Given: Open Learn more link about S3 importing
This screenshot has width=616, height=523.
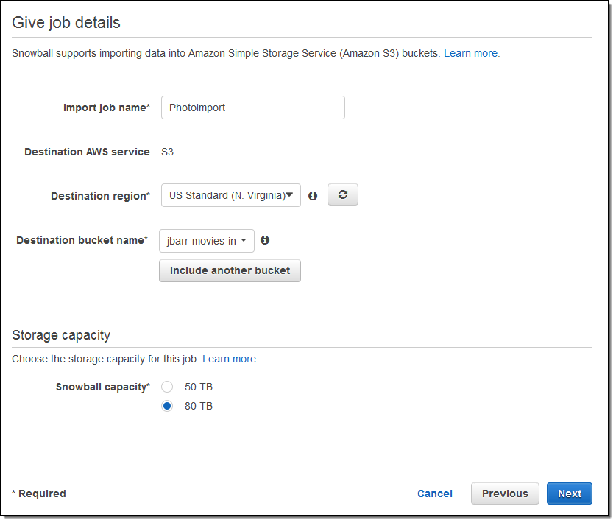Looking at the screenshot, I should pyautogui.click(x=471, y=53).
